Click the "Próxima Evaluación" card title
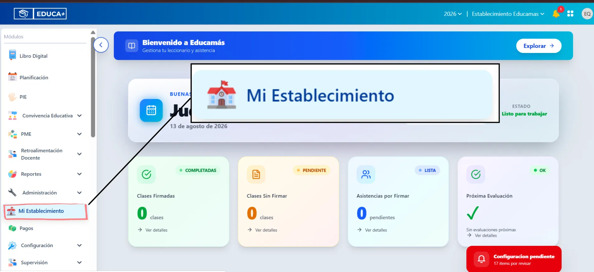Image resolution: width=594 pixels, height=272 pixels. point(489,196)
